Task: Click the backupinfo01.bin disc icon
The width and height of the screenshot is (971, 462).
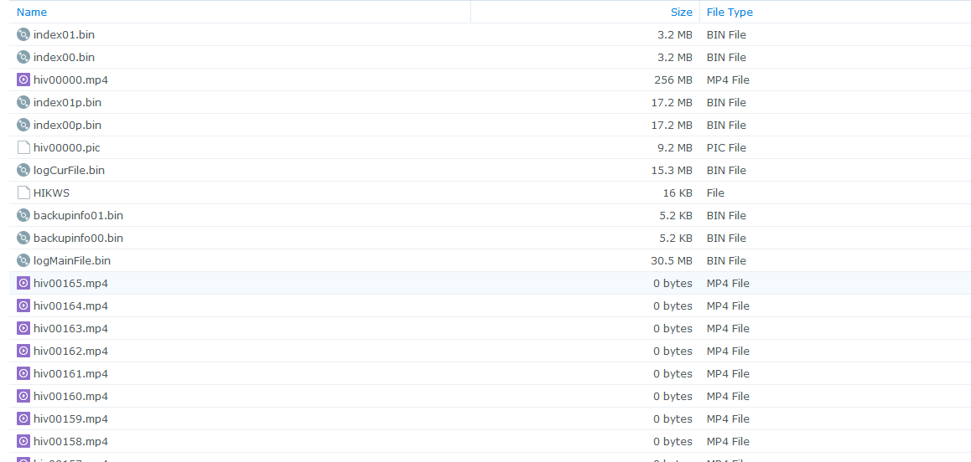Action: [x=23, y=216]
